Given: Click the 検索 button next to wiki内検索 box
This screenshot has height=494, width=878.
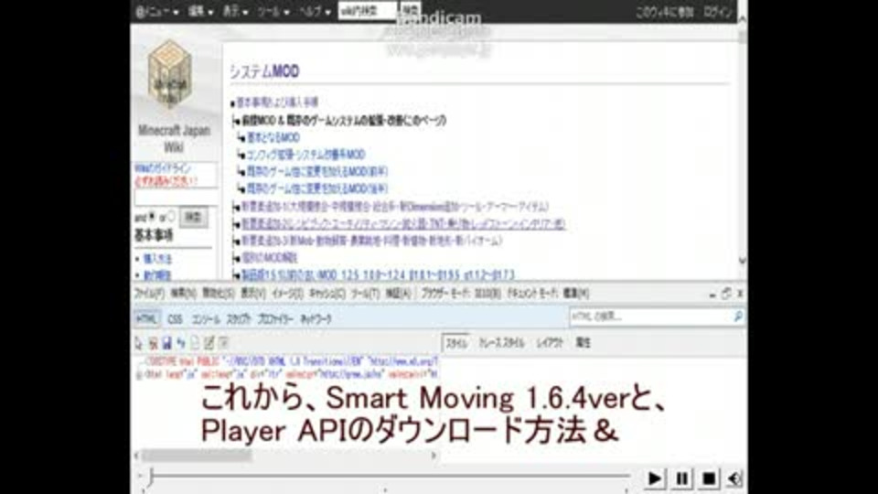Looking at the screenshot, I should pyautogui.click(x=411, y=10).
